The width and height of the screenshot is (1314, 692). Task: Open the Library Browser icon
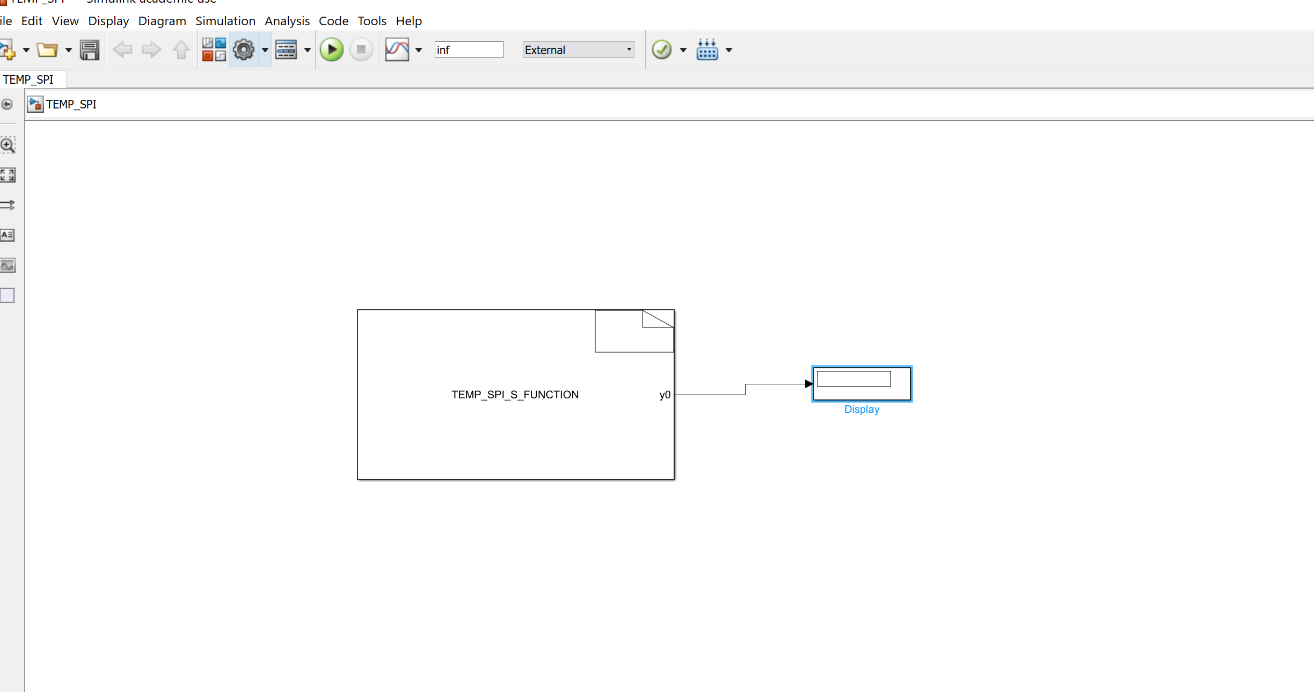point(214,49)
